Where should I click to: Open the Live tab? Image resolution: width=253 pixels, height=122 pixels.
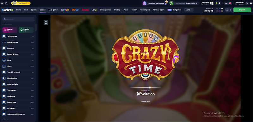pyautogui.click(x=26, y=10)
